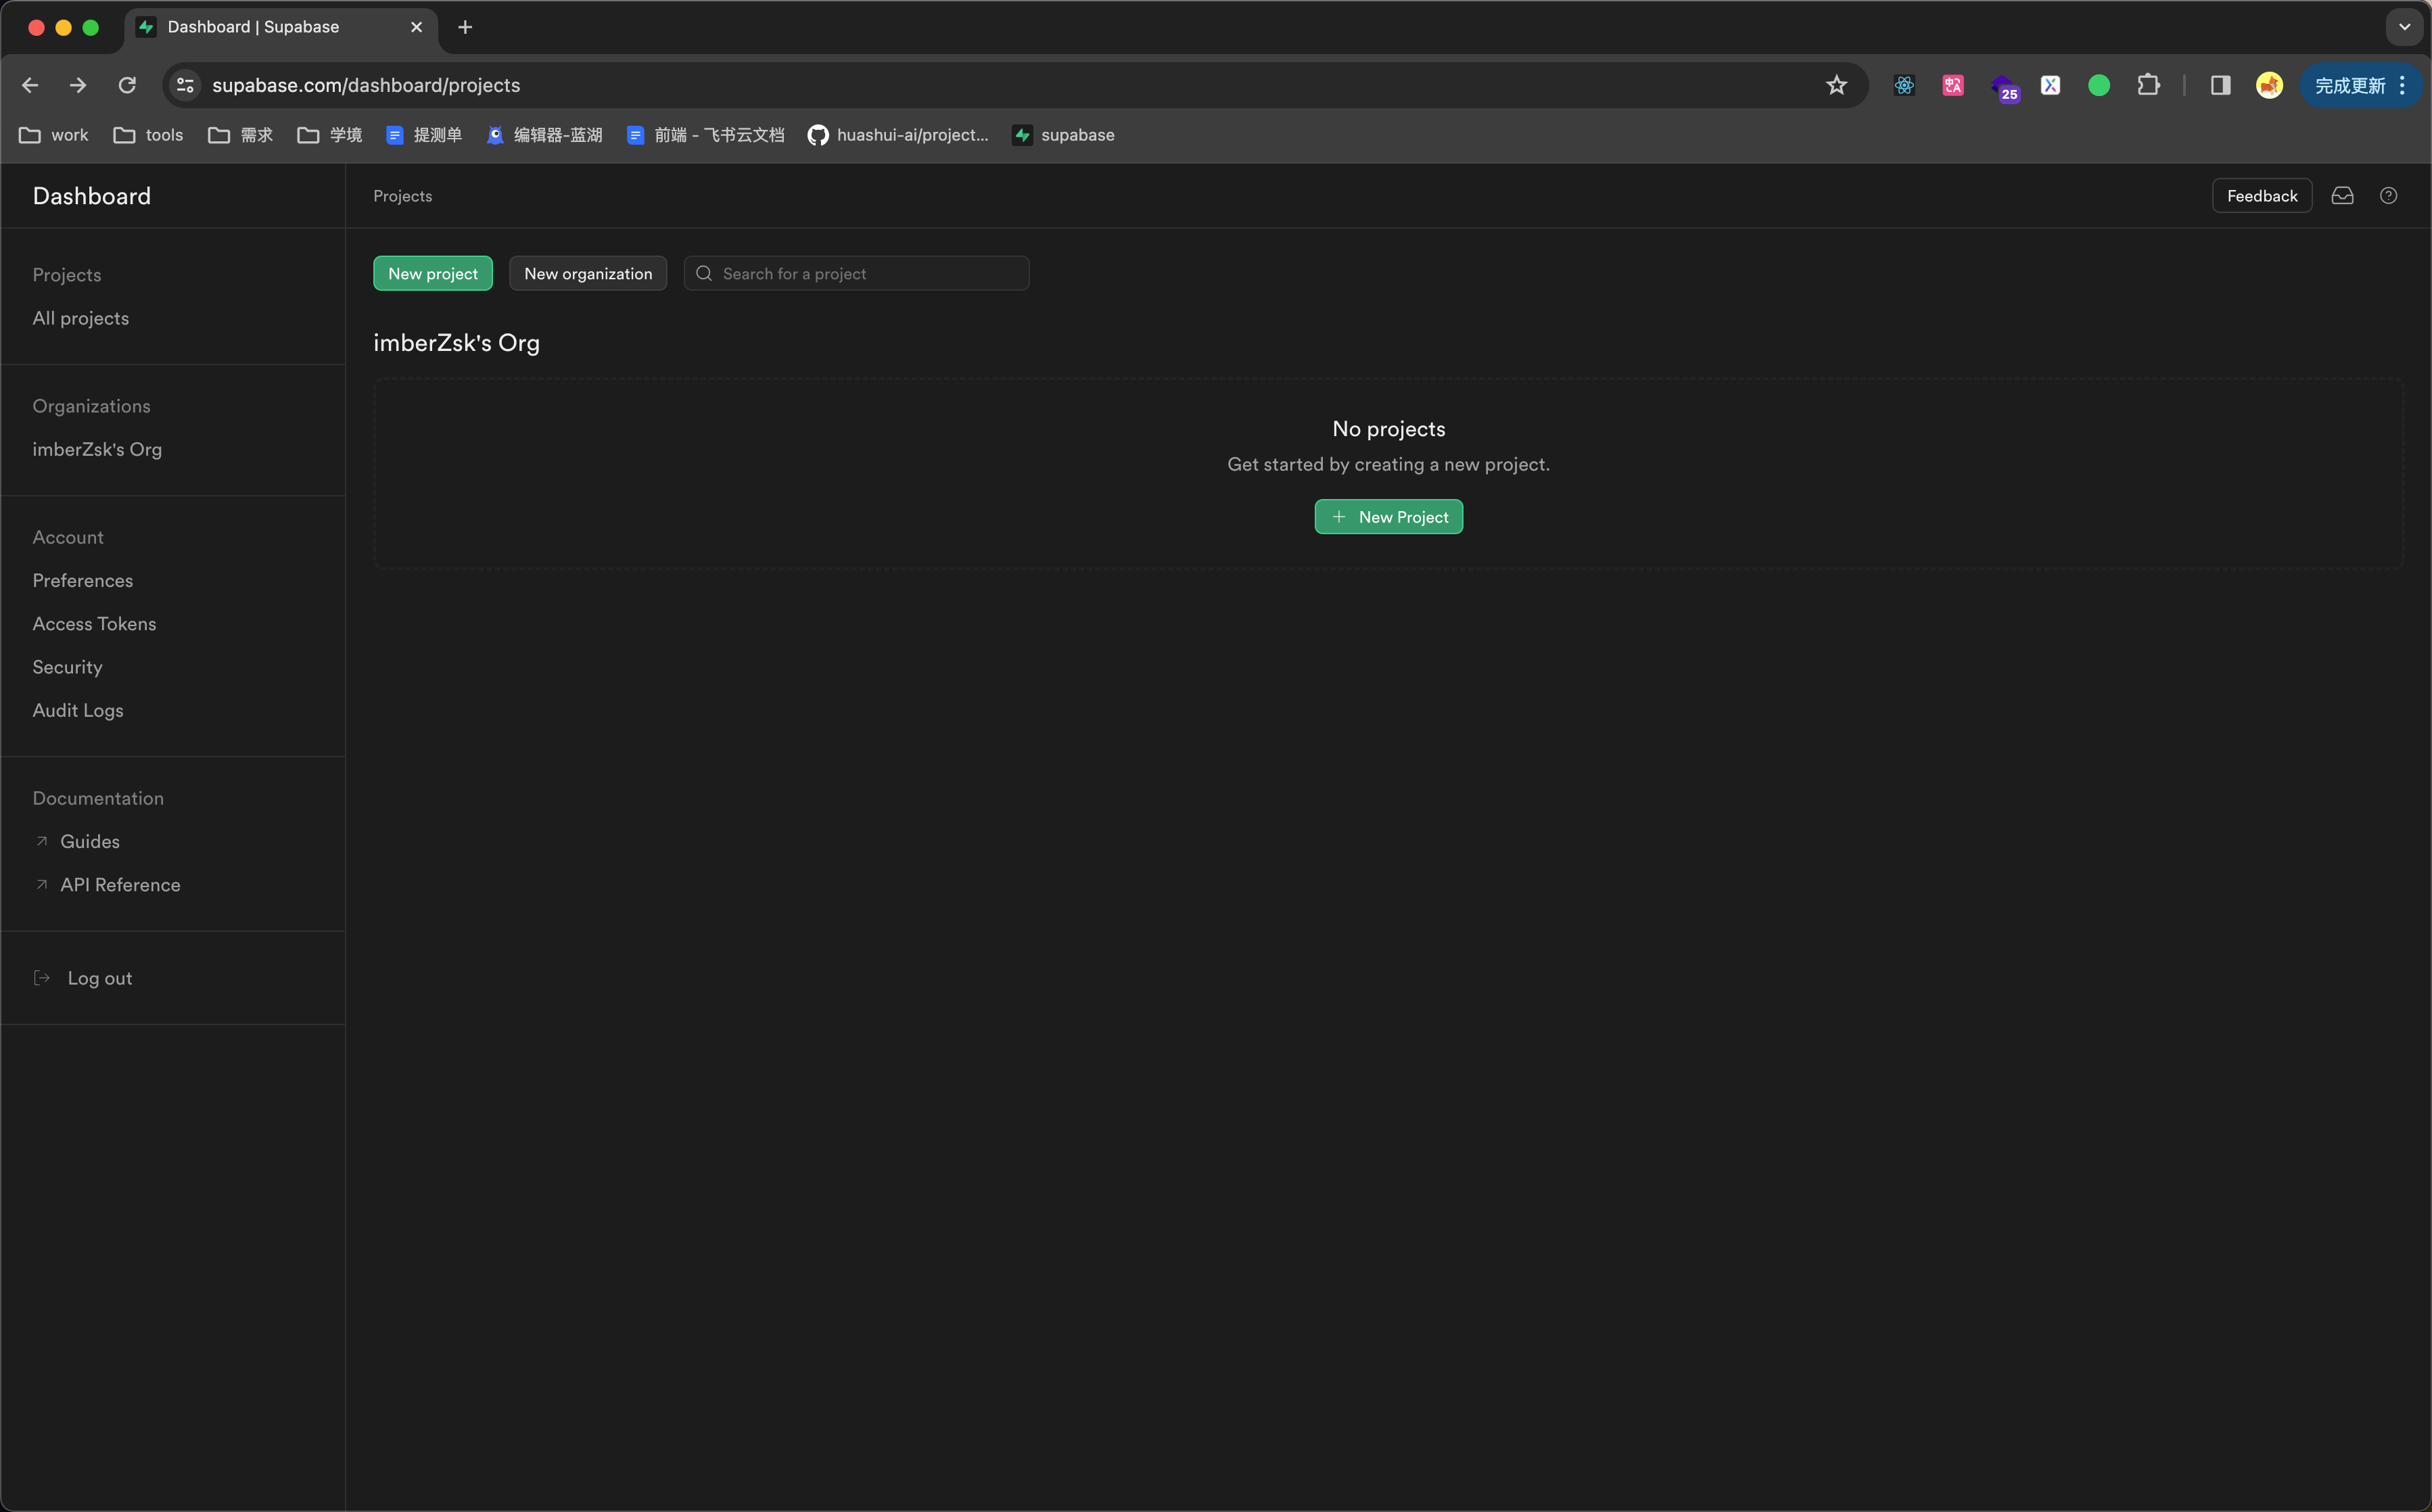The height and width of the screenshot is (1512, 2432).
Task: Open the tools bookmarks folder
Action: [148, 135]
